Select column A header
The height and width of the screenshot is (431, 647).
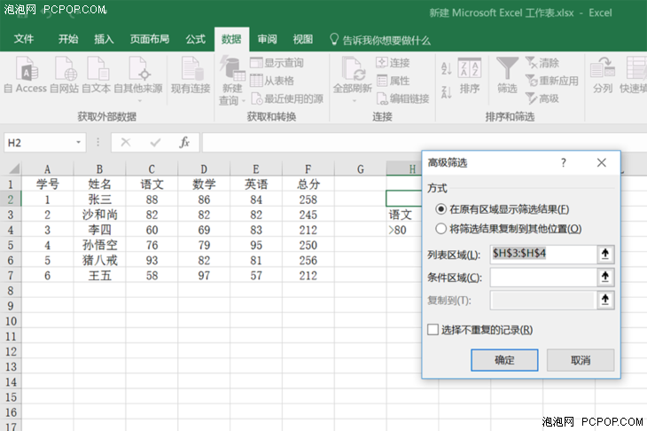click(x=48, y=168)
